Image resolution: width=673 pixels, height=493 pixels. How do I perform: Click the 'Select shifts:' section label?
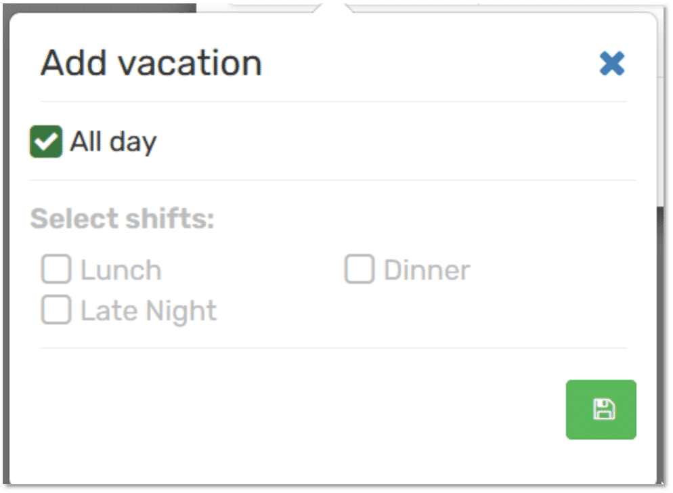pyautogui.click(x=122, y=219)
